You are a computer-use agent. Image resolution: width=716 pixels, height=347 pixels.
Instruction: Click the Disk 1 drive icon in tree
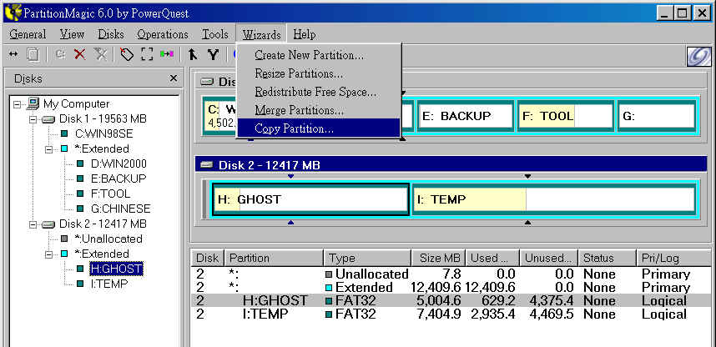click(48, 119)
